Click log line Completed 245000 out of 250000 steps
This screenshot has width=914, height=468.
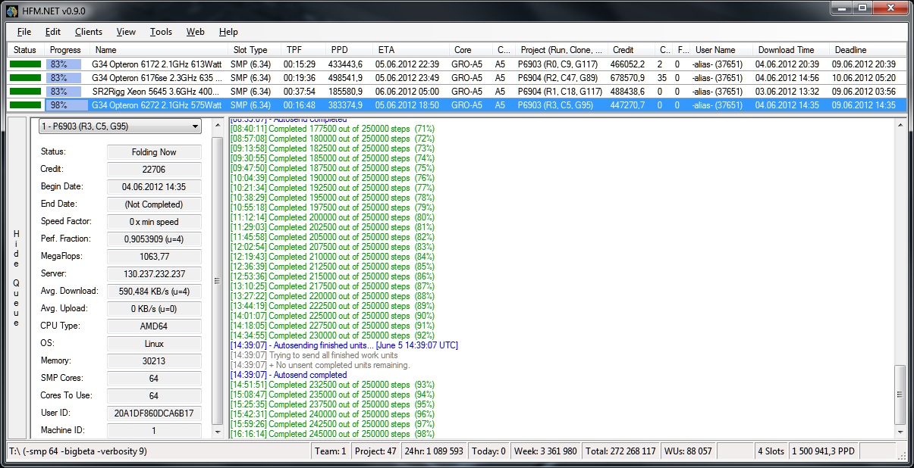(332, 434)
